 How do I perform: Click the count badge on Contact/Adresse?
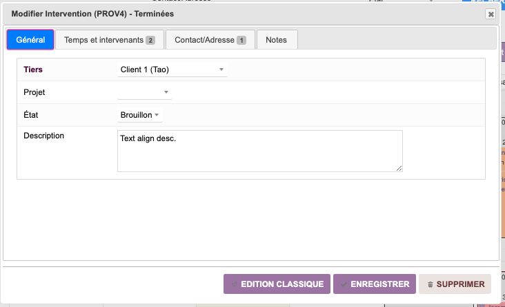(241, 41)
